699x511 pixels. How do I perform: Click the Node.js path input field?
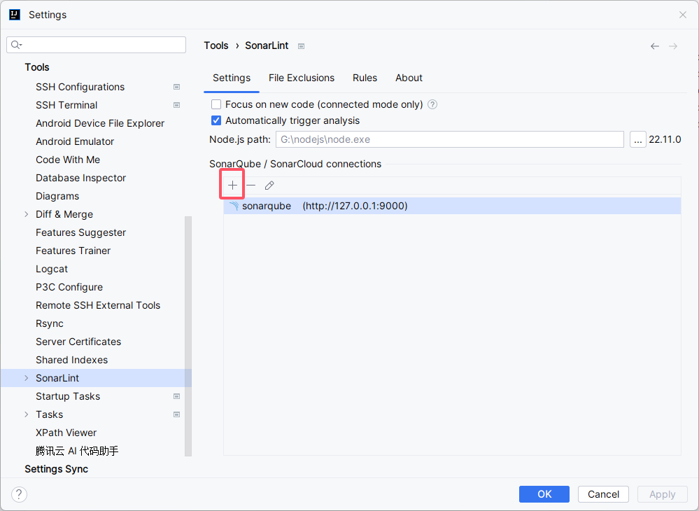tap(450, 139)
